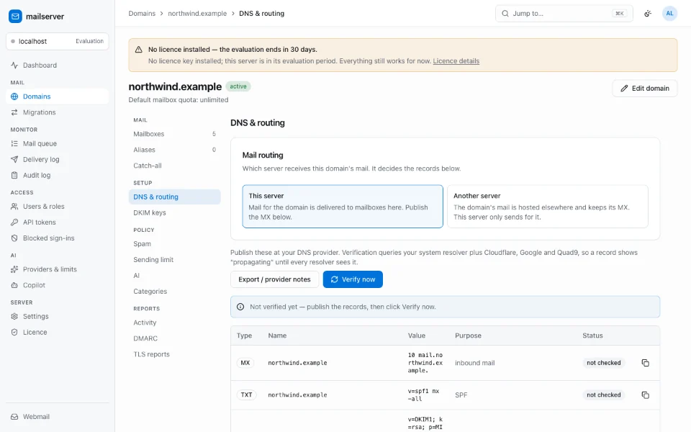Click the Migrations arrows icon

(x=14, y=112)
